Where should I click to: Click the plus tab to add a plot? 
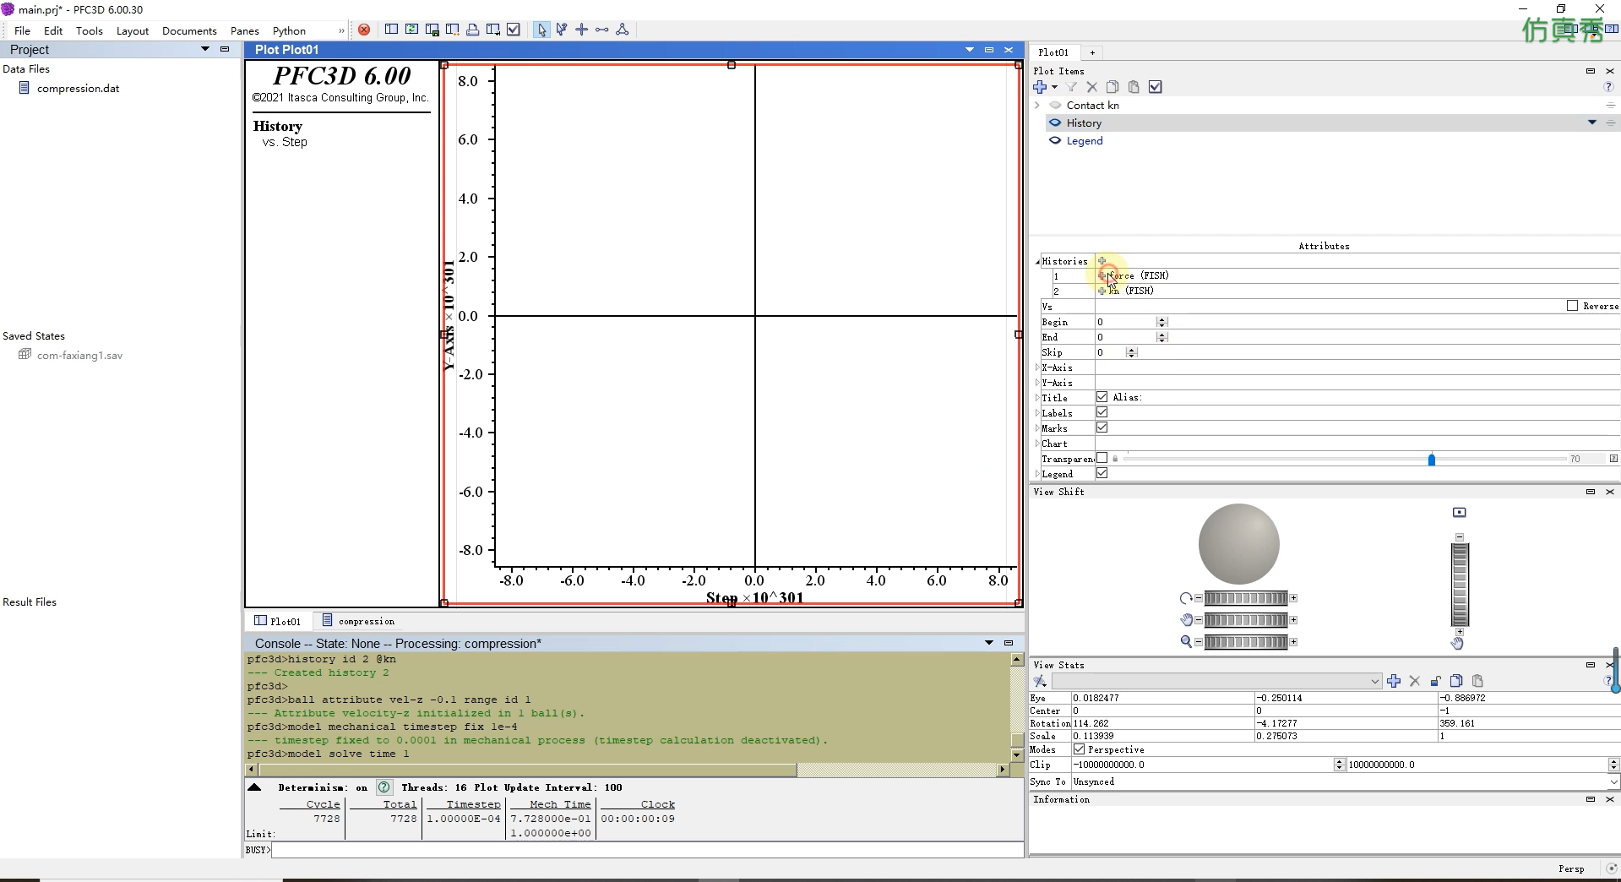click(x=1092, y=52)
